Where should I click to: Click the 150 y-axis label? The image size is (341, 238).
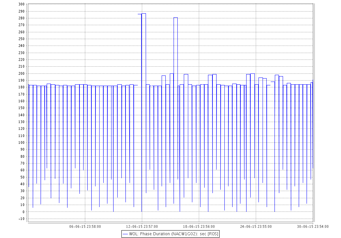(x=21, y=108)
